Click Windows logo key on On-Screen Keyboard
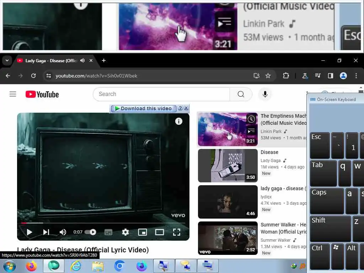The image size is (364, 273). pyautogui.click(x=338, y=257)
